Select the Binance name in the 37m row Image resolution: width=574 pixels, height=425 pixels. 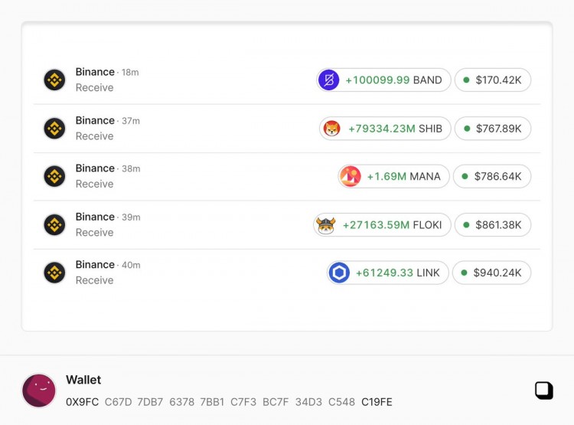pos(95,120)
